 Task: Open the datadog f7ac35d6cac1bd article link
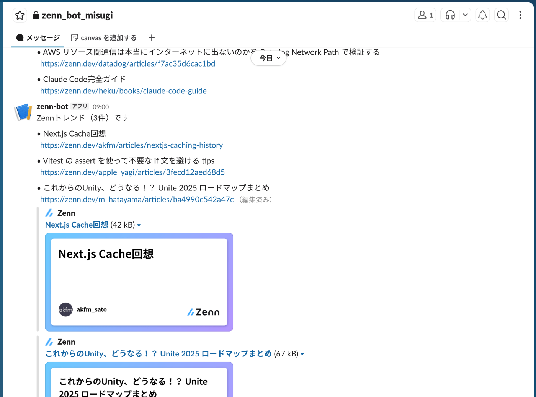tap(127, 63)
